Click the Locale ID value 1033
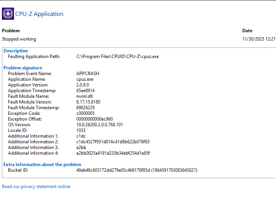Viewport: 276px width, 207px height. (x=81, y=130)
